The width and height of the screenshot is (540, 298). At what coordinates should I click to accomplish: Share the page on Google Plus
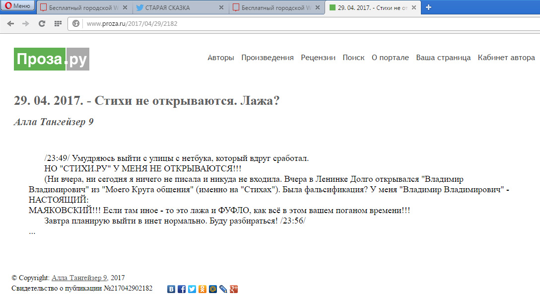coord(234,289)
